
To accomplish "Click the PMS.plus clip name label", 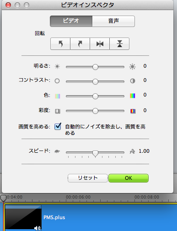I will tap(54, 217).
